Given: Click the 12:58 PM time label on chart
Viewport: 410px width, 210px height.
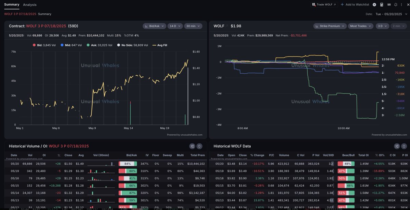Looking at the screenshot, I should point(388,59).
